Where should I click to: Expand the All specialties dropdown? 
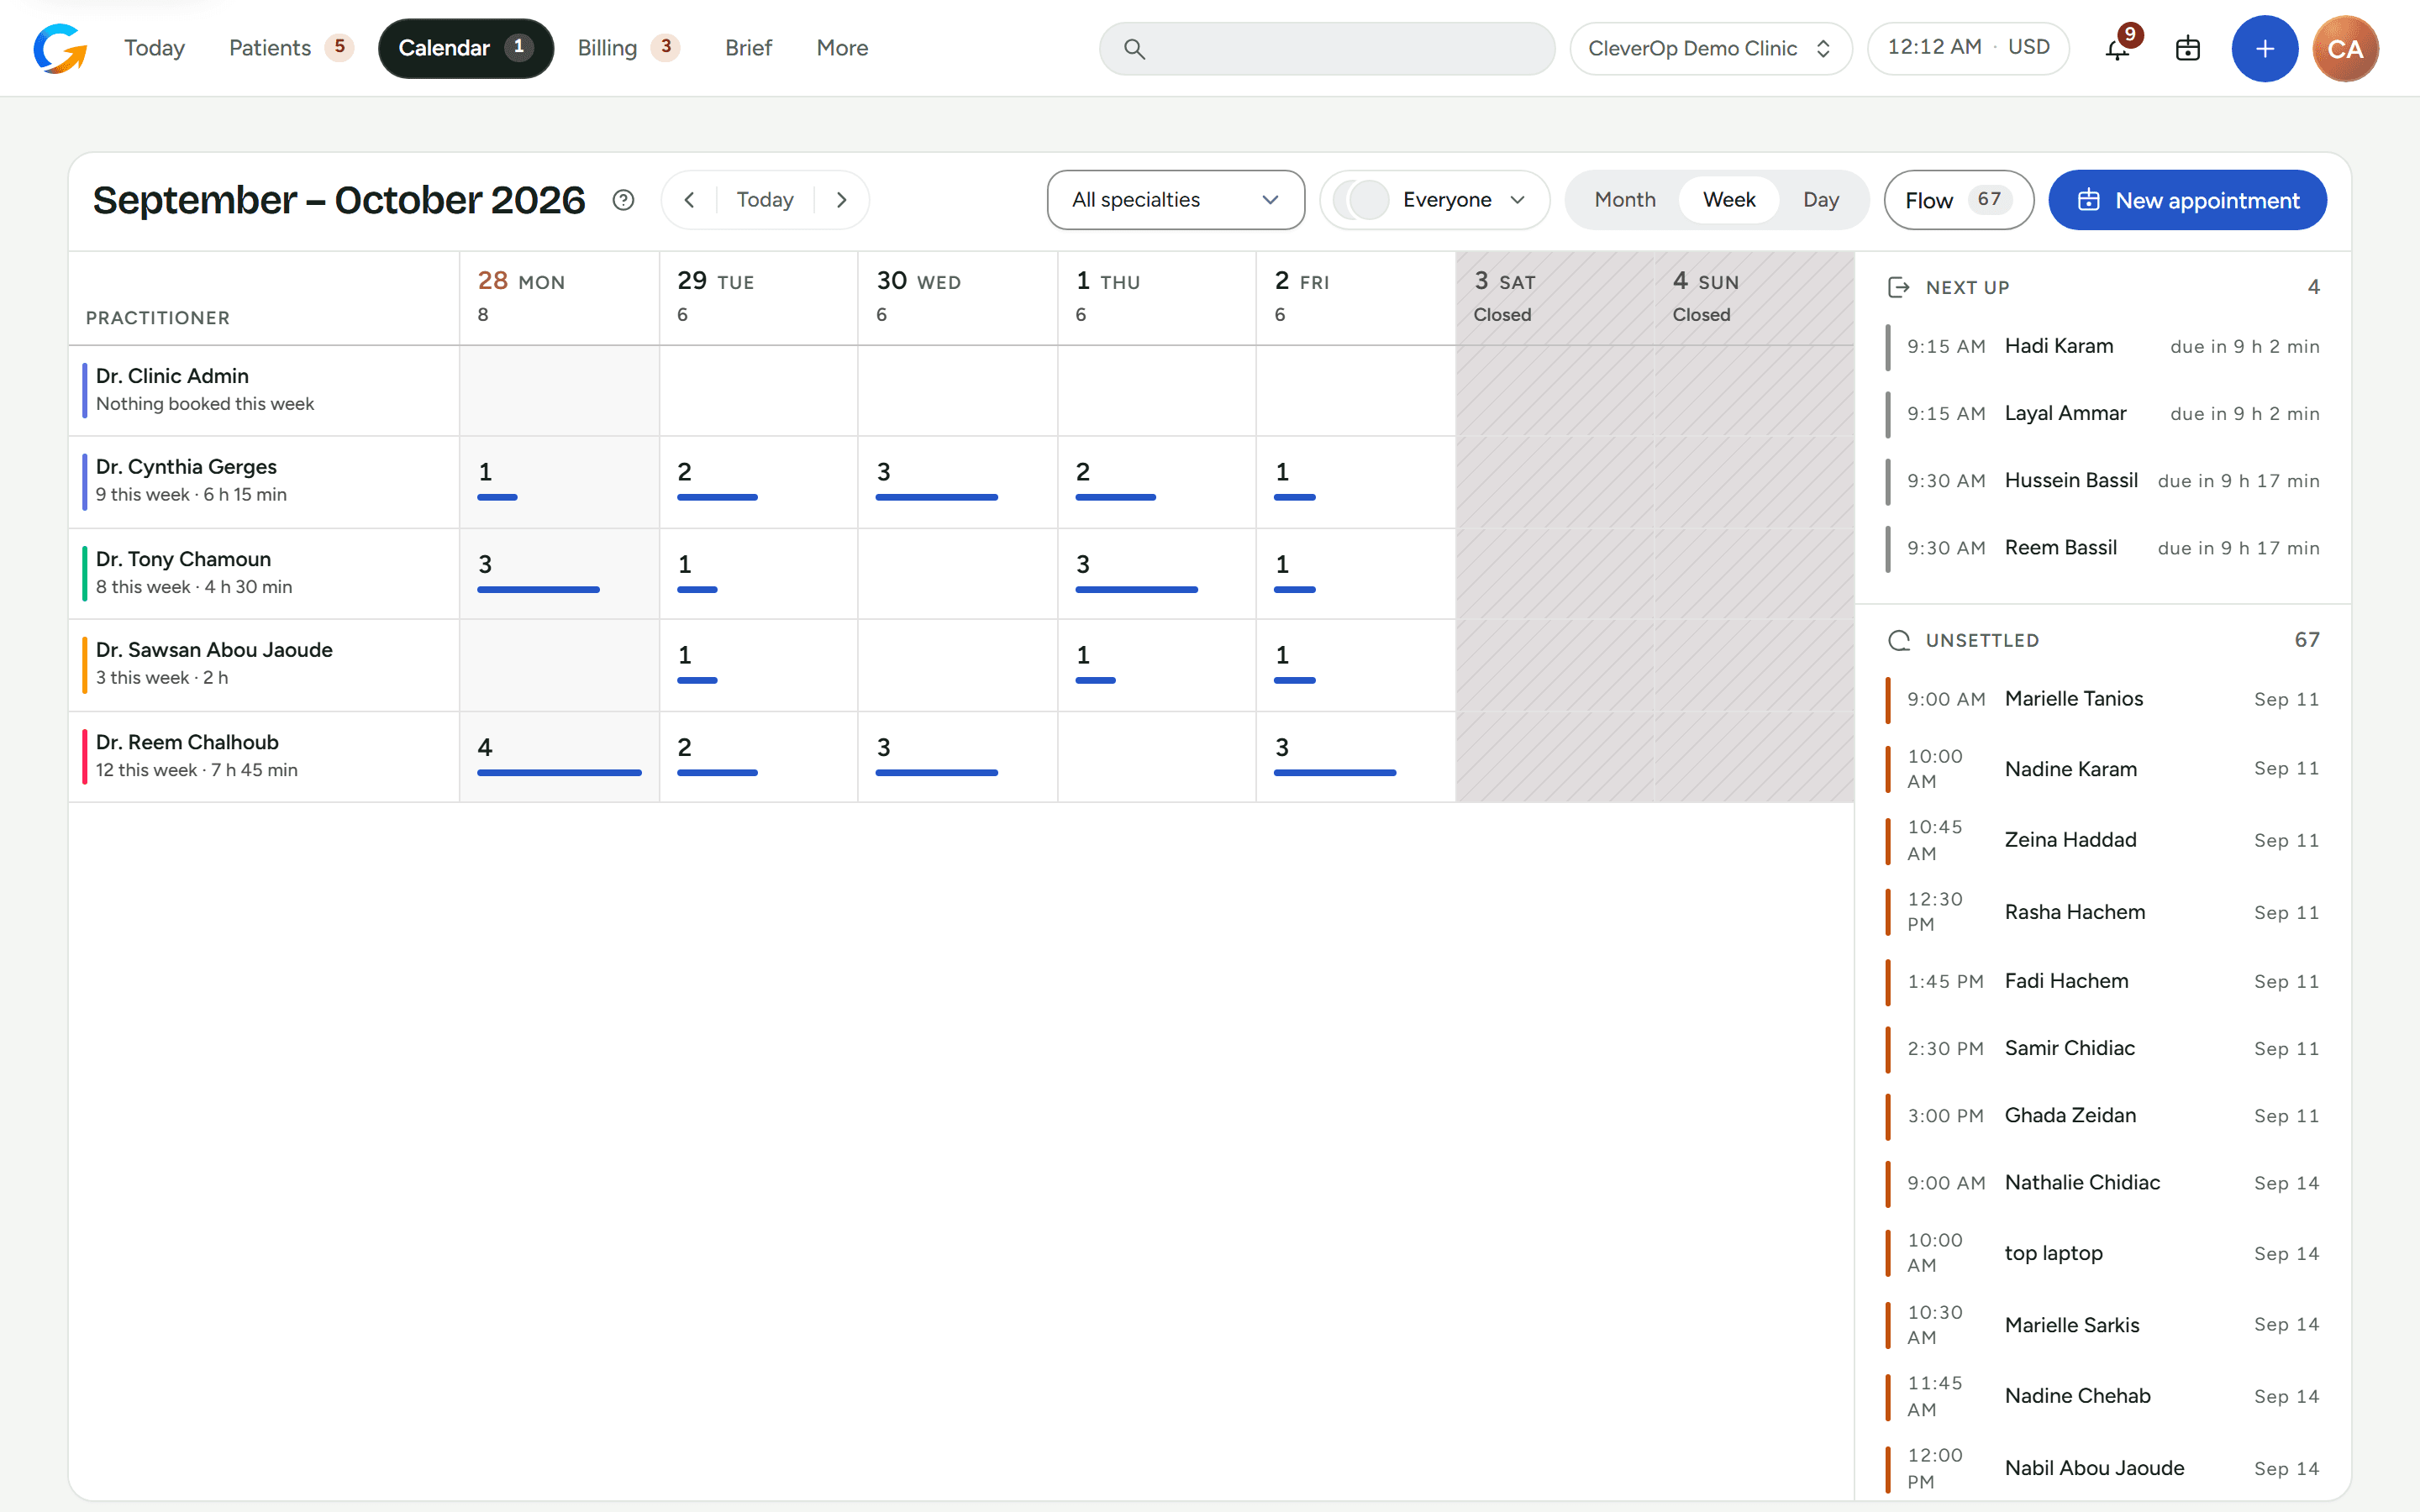pyautogui.click(x=1176, y=200)
